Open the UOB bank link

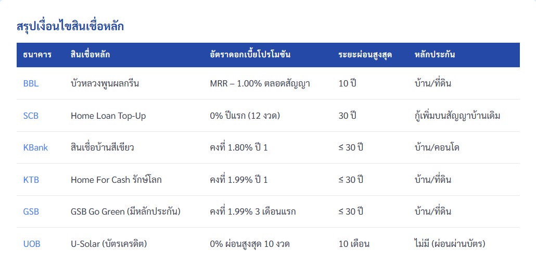32,244
